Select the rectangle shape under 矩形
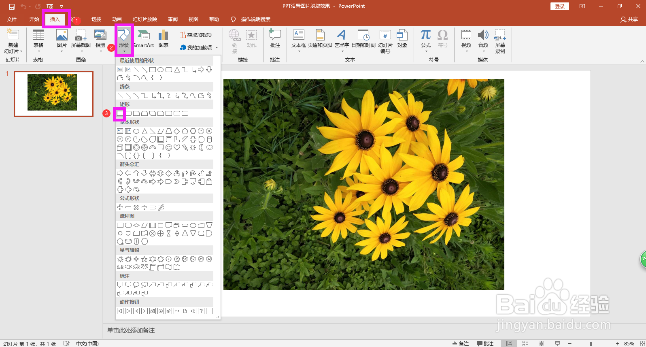 [120, 113]
